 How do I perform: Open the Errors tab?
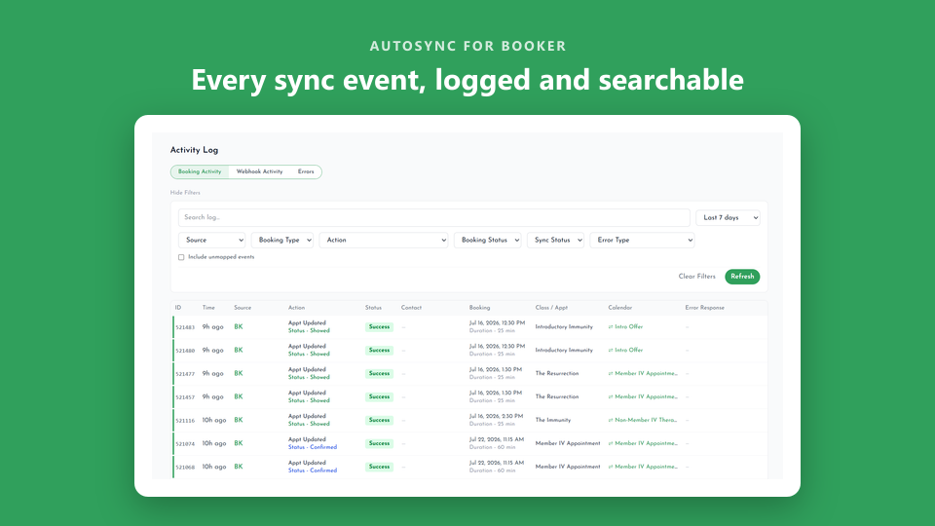(306, 171)
